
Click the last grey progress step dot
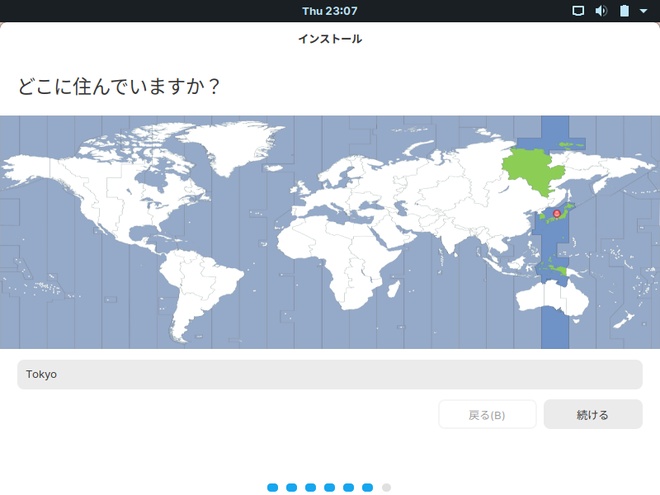[386, 488]
